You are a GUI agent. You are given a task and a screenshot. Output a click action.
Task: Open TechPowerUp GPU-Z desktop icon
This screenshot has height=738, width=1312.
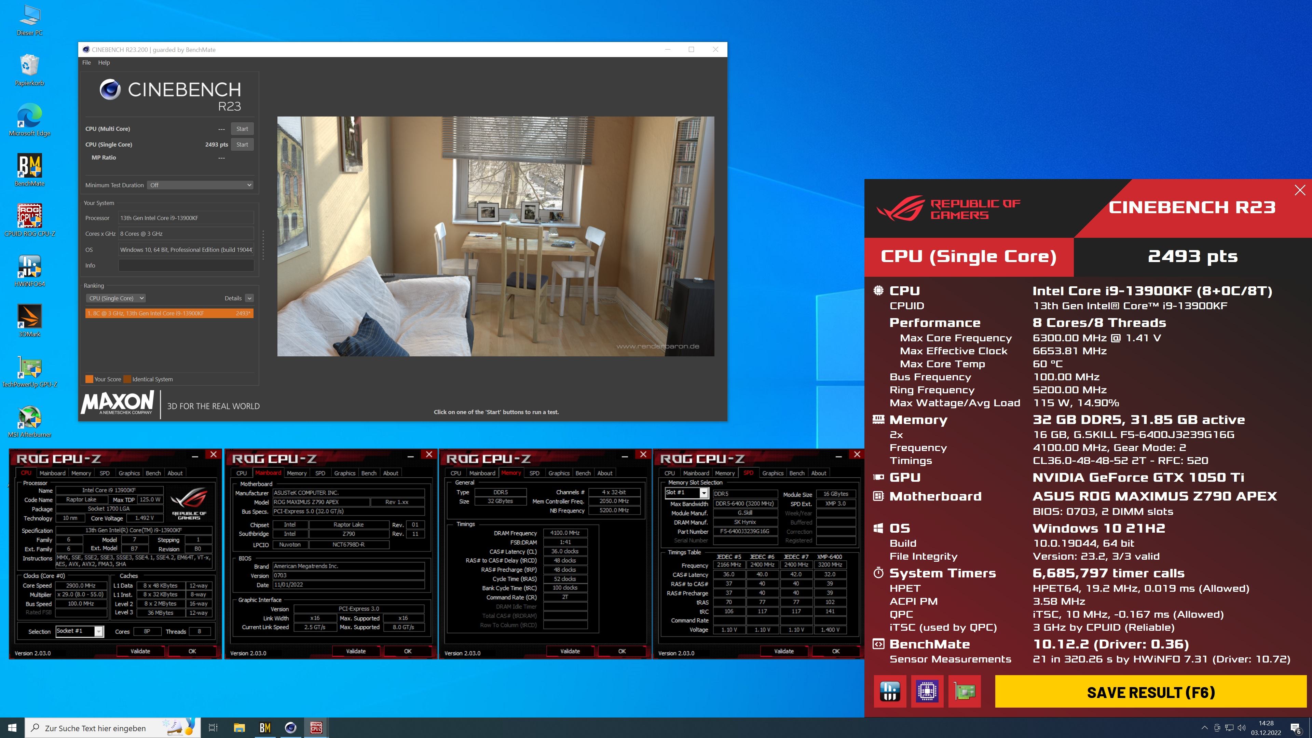[x=29, y=372]
